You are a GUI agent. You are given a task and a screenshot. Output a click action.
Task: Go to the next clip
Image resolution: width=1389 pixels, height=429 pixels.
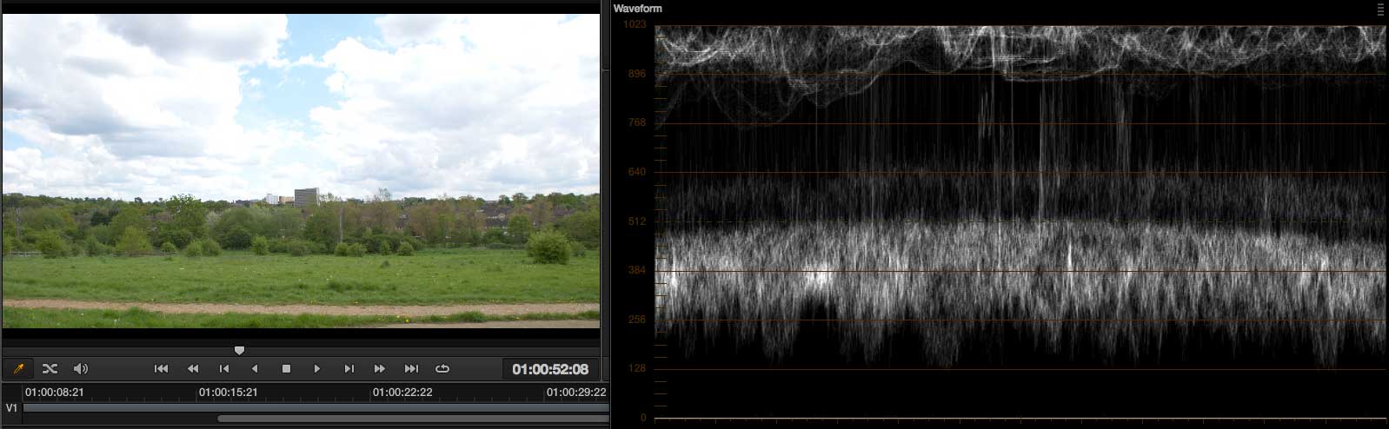click(x=349, y=369)
